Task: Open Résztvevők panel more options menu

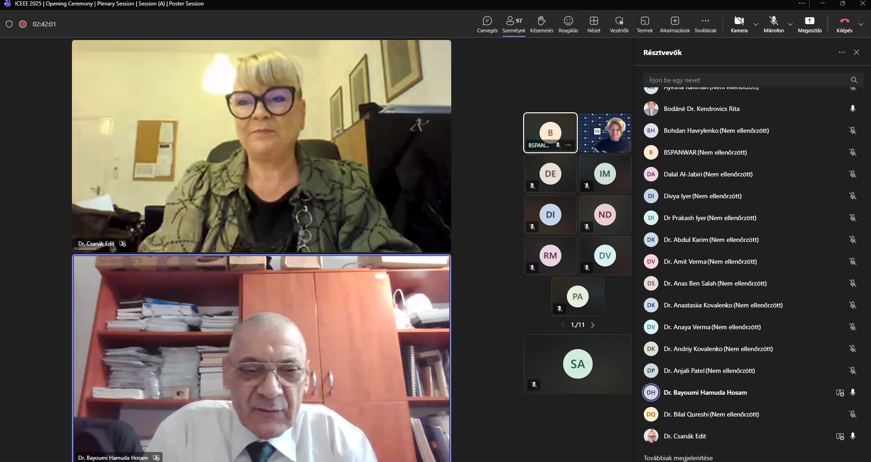Action: [841, 53]
